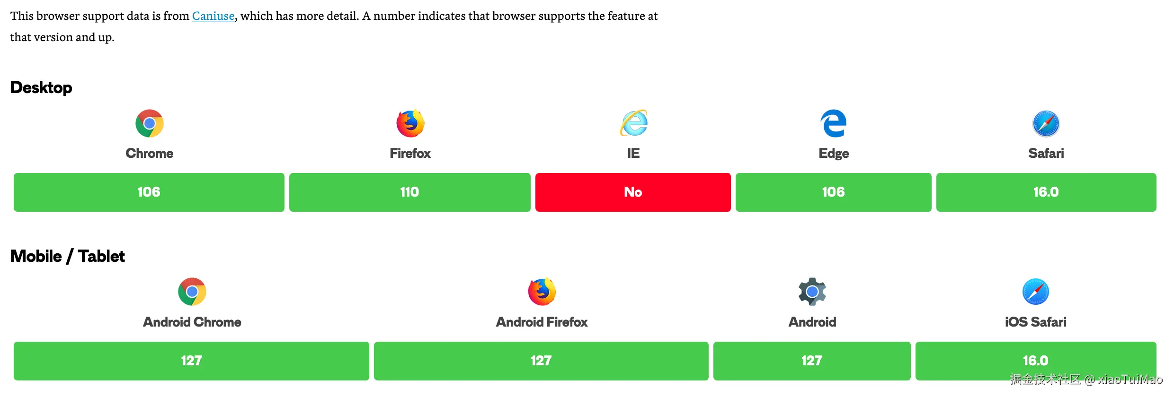Click the red IE No bar
Viewport: 1174px width, 397px height.
point(633,192)
